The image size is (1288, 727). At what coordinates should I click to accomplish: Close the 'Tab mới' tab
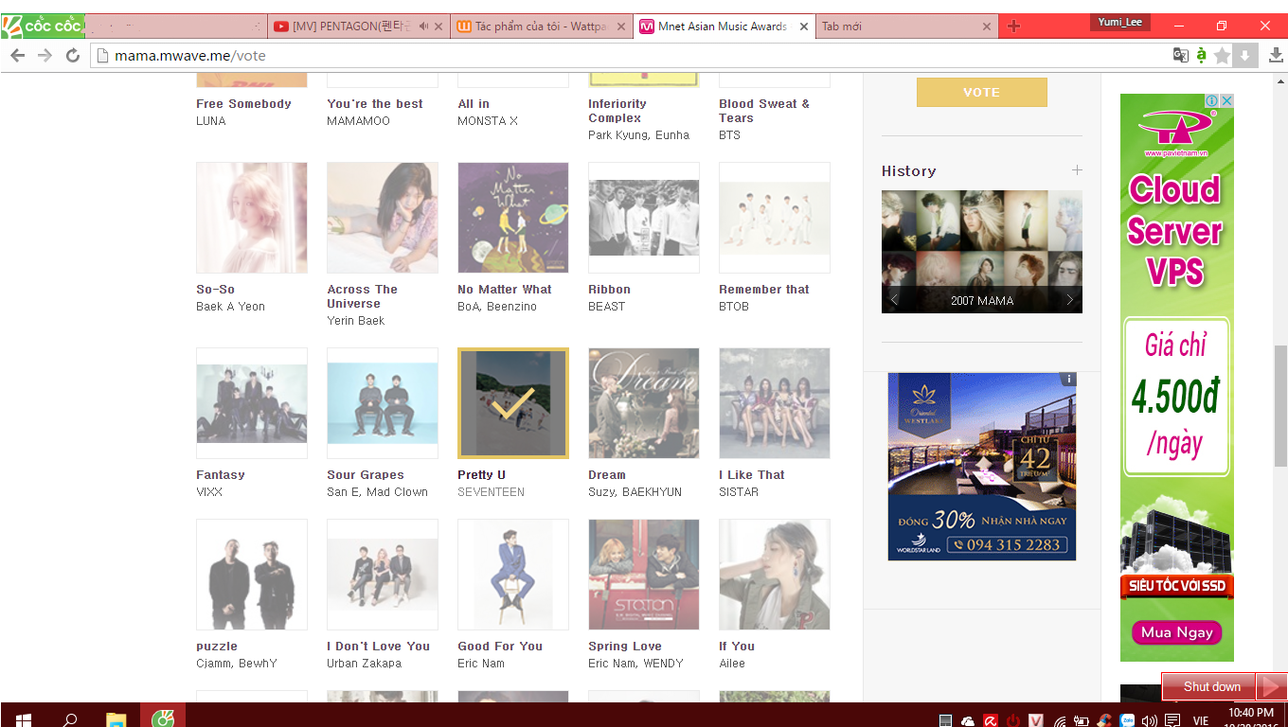986,27
